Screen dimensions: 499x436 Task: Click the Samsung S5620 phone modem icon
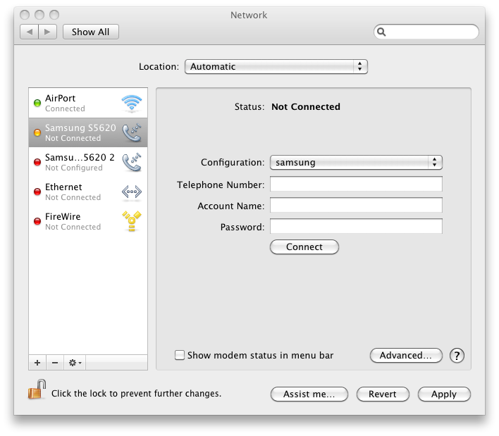tap(132, 132)
